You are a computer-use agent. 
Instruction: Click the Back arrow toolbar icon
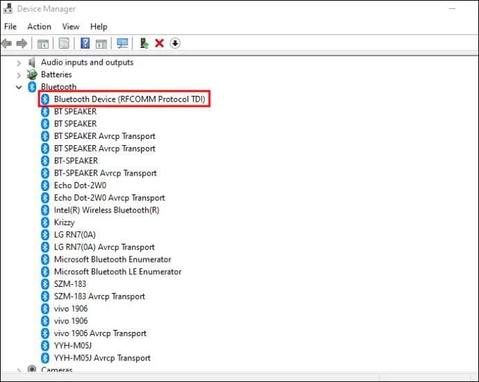(6, 43)
